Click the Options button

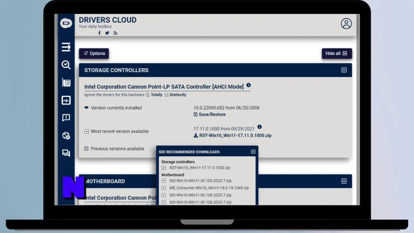(x=94, y=53)
